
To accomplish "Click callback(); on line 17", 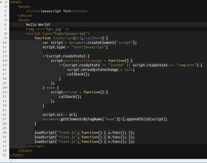I will [x=78, y=74].
